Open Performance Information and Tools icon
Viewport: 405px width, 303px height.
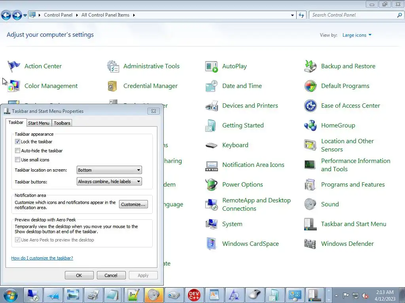pos(310,165)
